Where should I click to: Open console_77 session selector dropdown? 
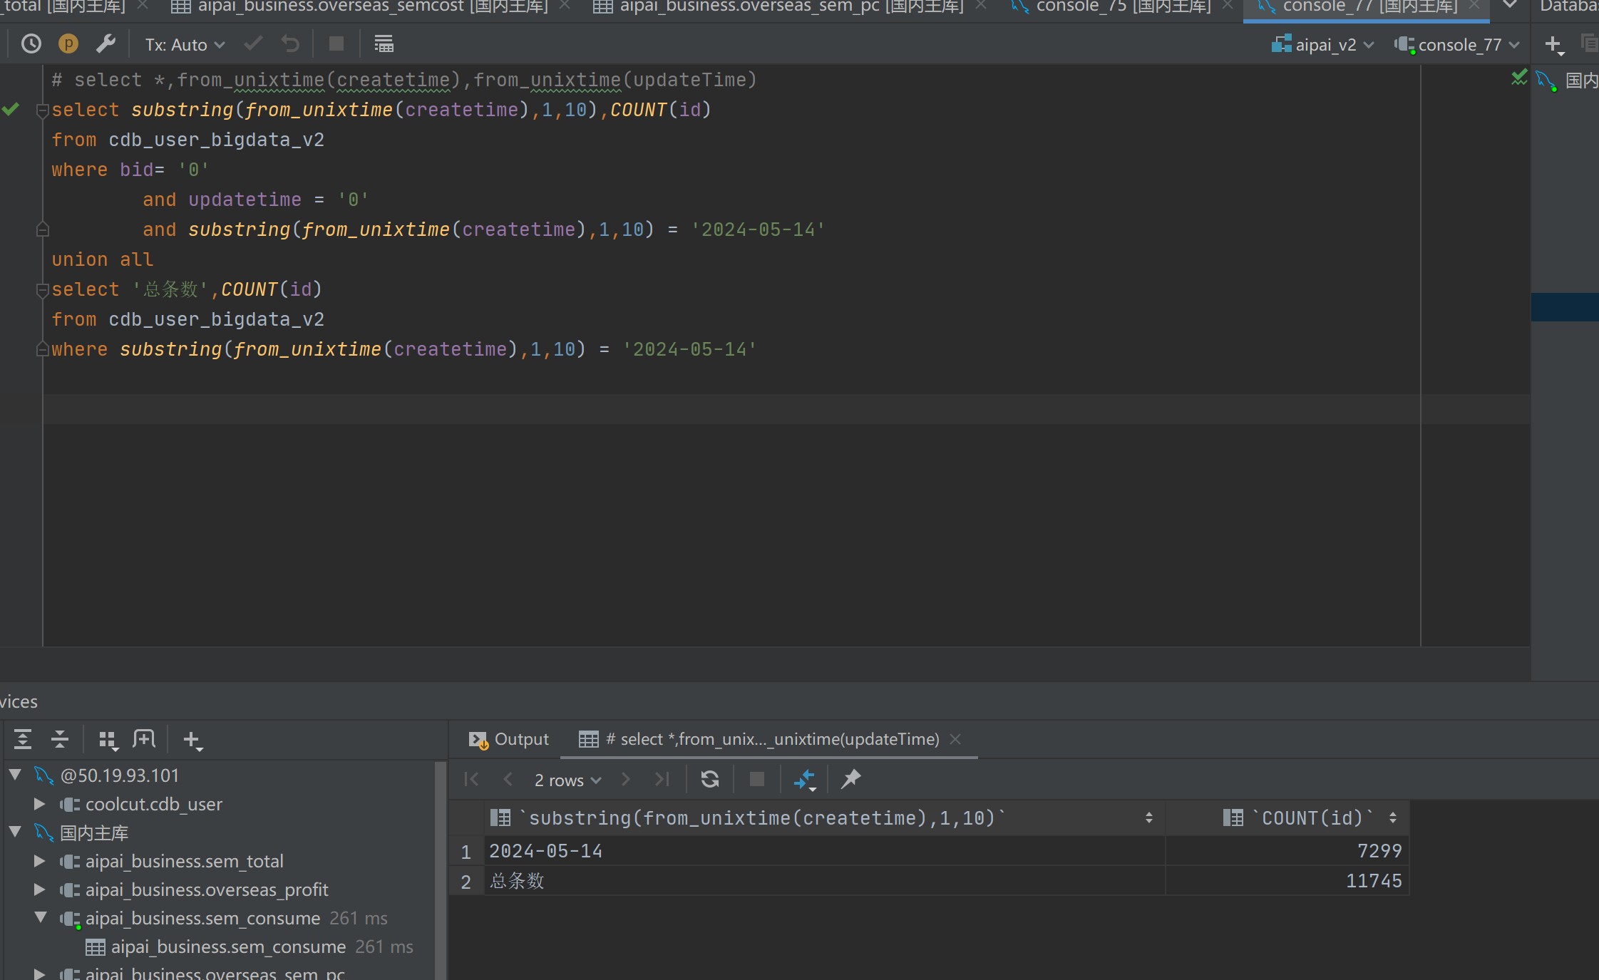pyautogui.click(x=1458, y=45)
